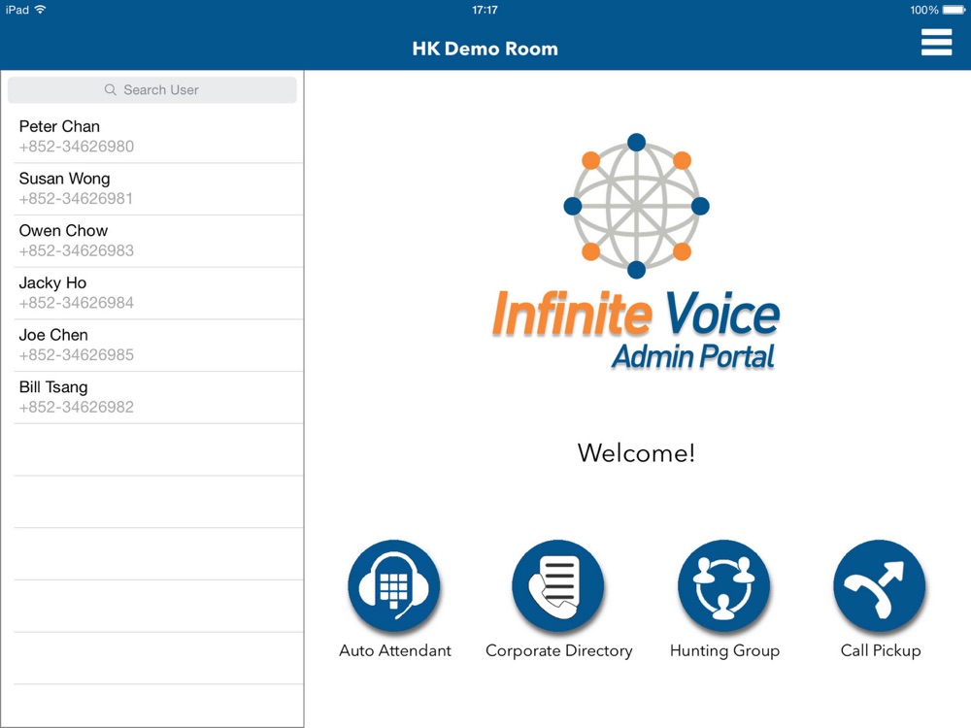Click the HK Demo Room title
Viewport: 971px width, 728px height.
pyautogui.click(x=485, y=49)
